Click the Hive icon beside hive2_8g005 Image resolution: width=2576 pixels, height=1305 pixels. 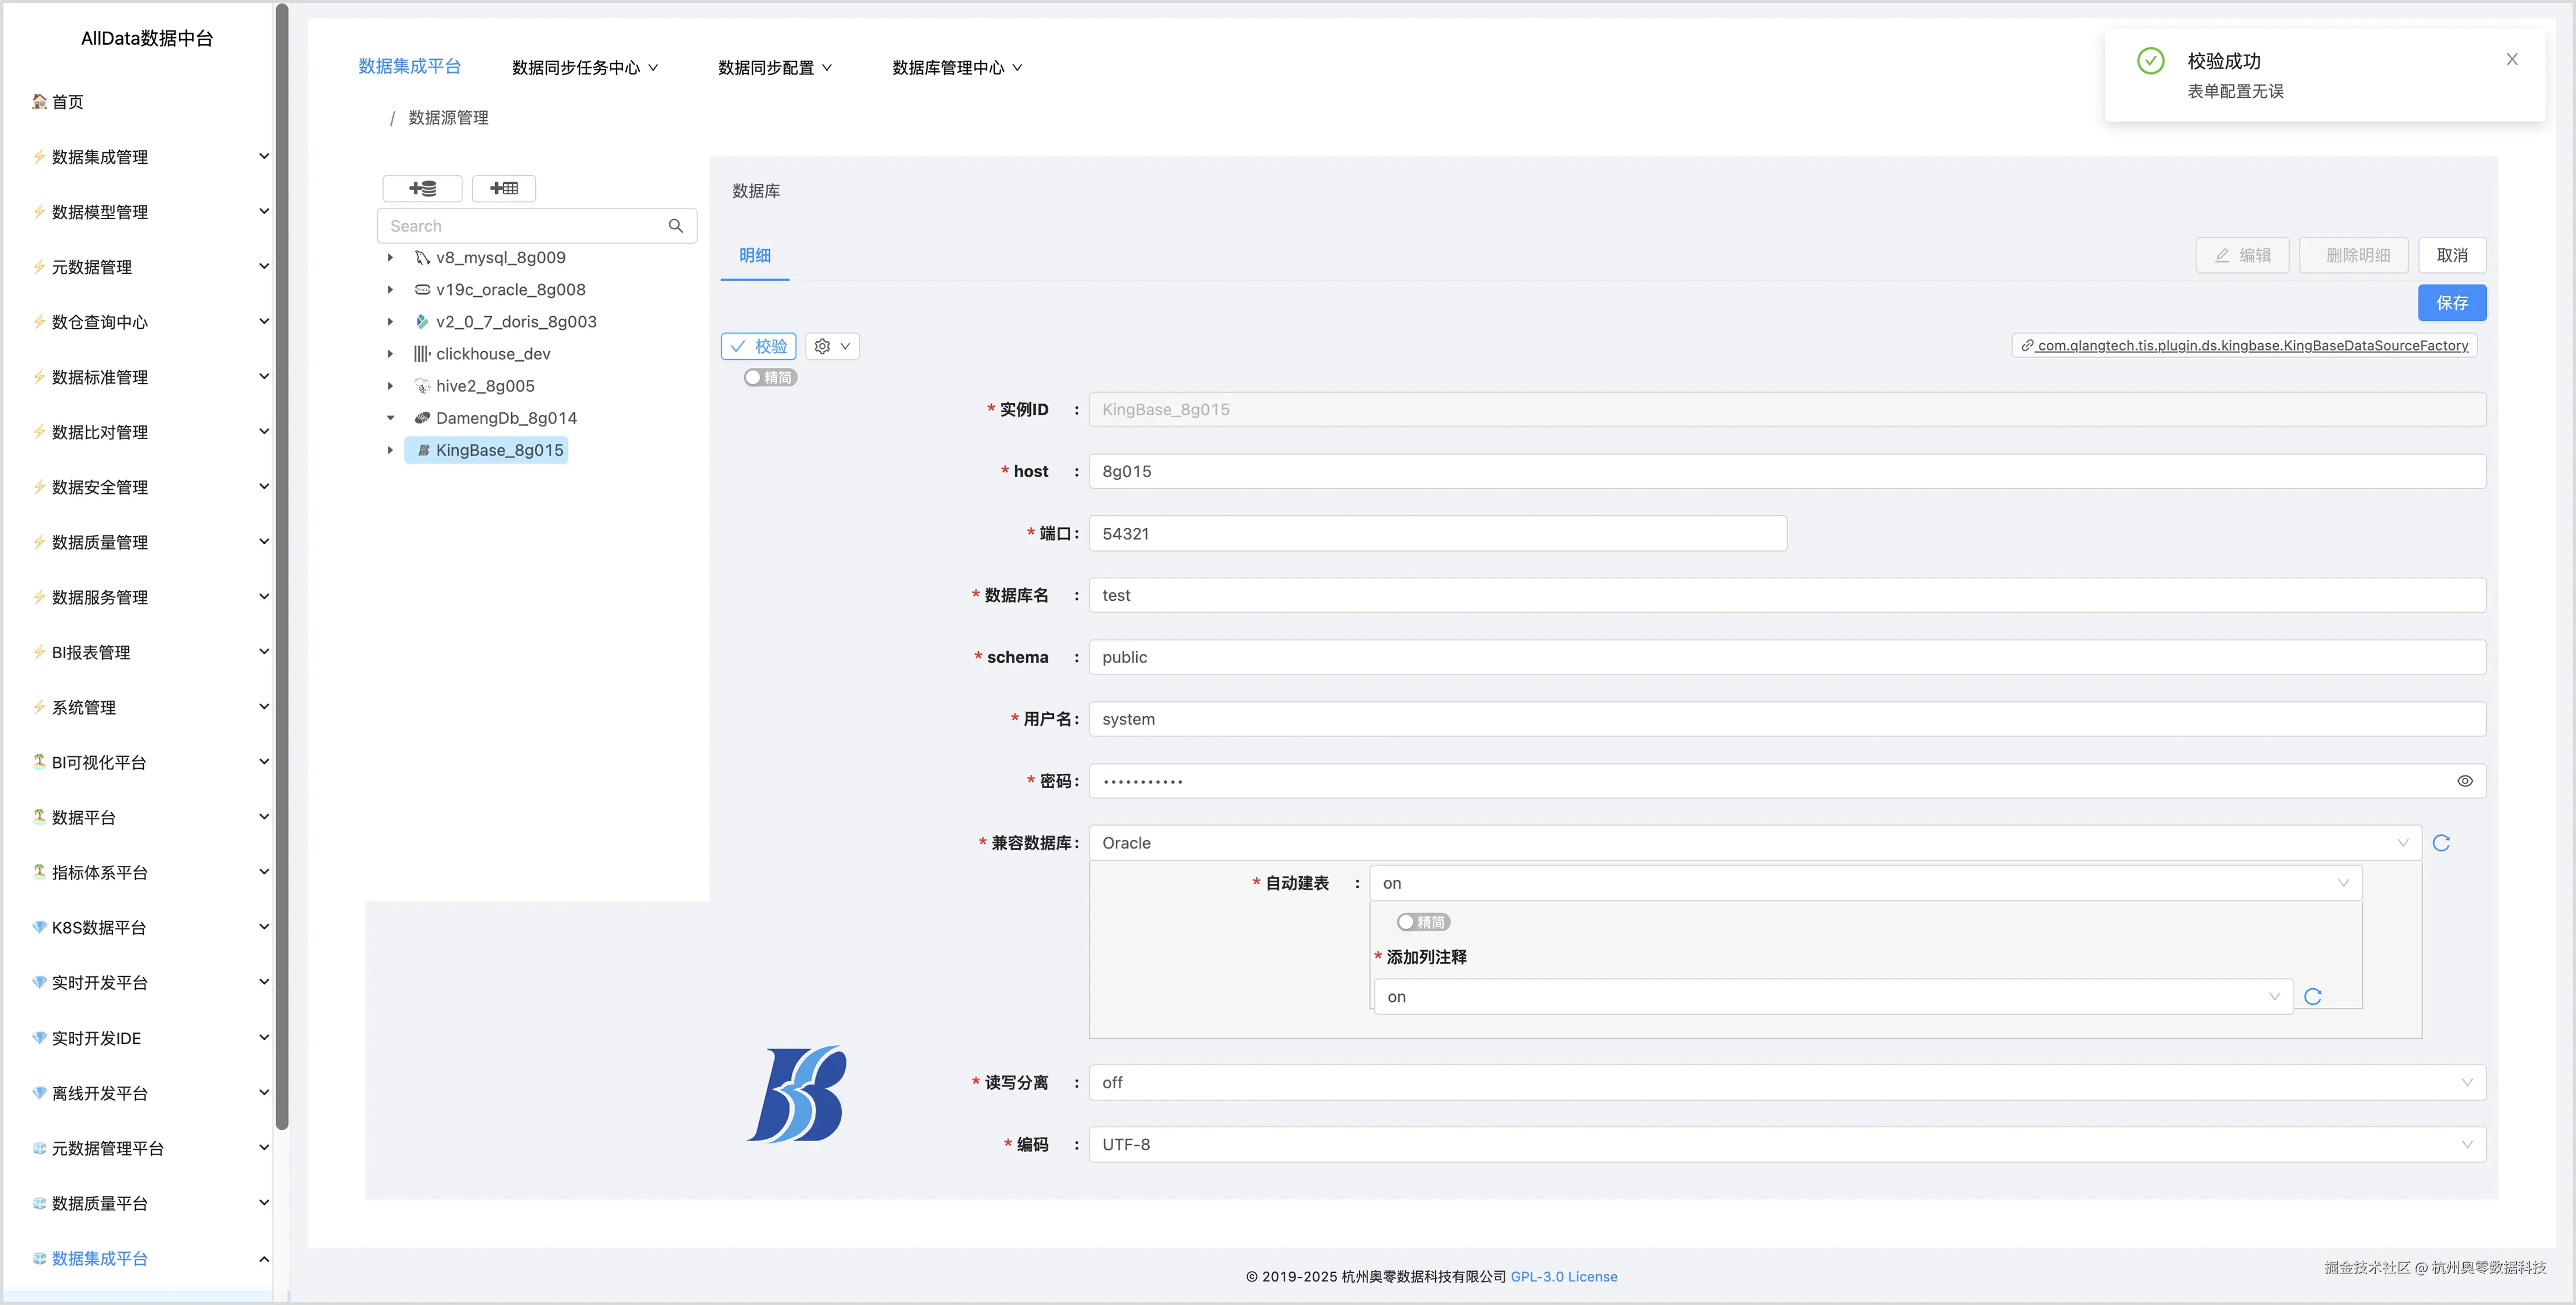pyautogui.click(x=421, y=385)
